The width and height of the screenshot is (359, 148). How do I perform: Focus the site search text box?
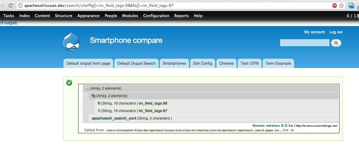pos(305,43)
